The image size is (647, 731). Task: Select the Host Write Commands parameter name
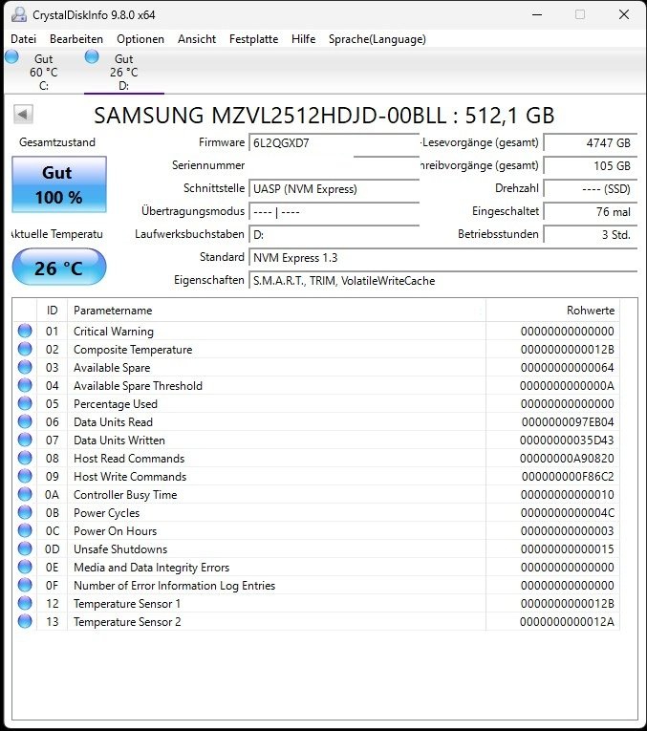click(130, 477)
